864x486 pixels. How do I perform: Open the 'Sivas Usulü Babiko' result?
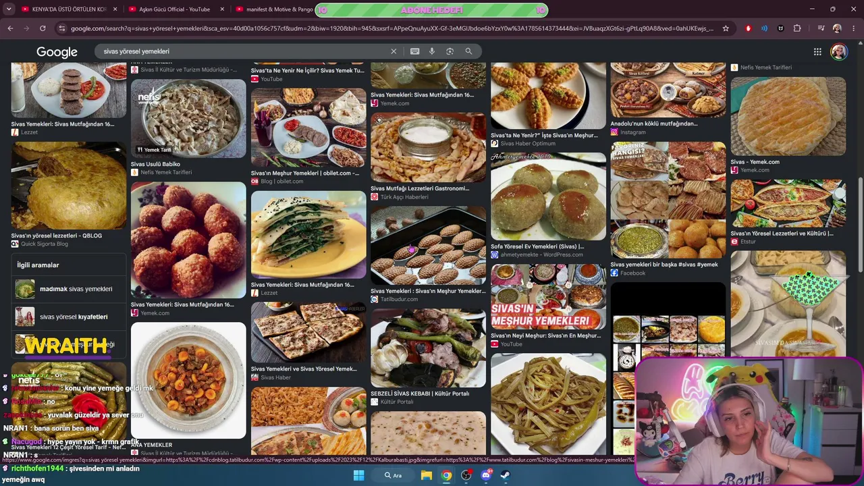coord(155,164)
